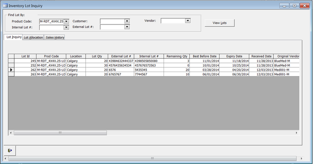Select the Lot Inquiry tab

[x=13, y=37]
